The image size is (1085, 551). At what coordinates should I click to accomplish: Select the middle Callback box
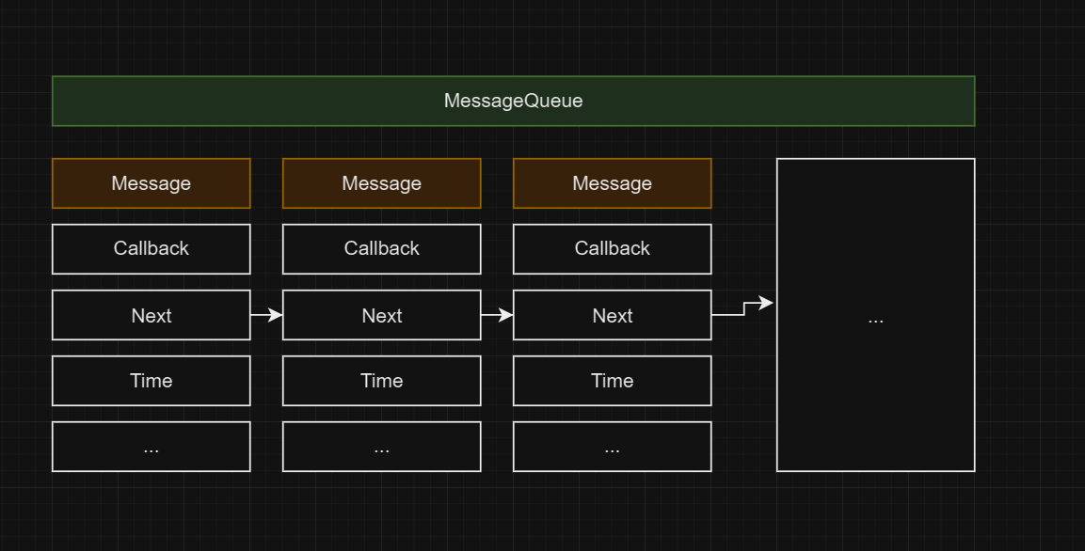(x=381, y=248)
